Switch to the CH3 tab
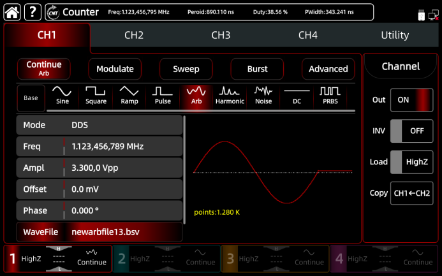This screenshot has width=442, height=276. click(x=221, y=35)
